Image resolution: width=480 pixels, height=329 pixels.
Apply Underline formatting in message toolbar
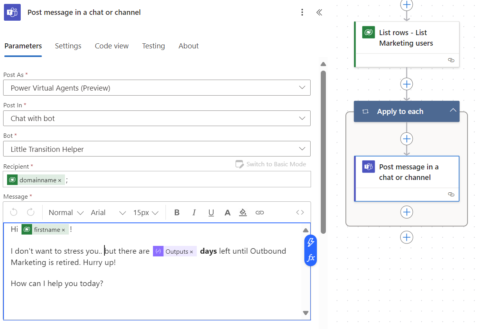click(x=211, y=213)
